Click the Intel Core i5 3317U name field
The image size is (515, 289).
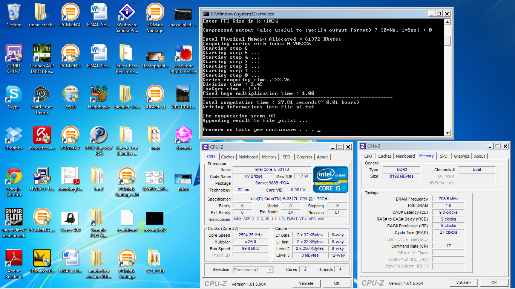(x=272, y=169)
